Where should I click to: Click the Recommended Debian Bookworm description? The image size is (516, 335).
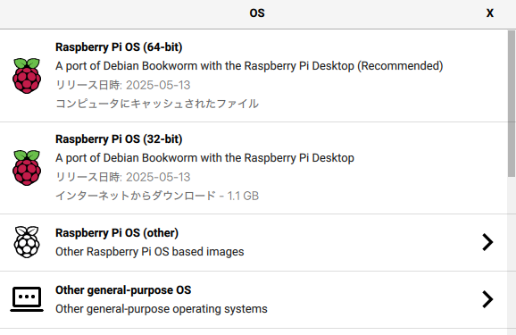(249, 66)
